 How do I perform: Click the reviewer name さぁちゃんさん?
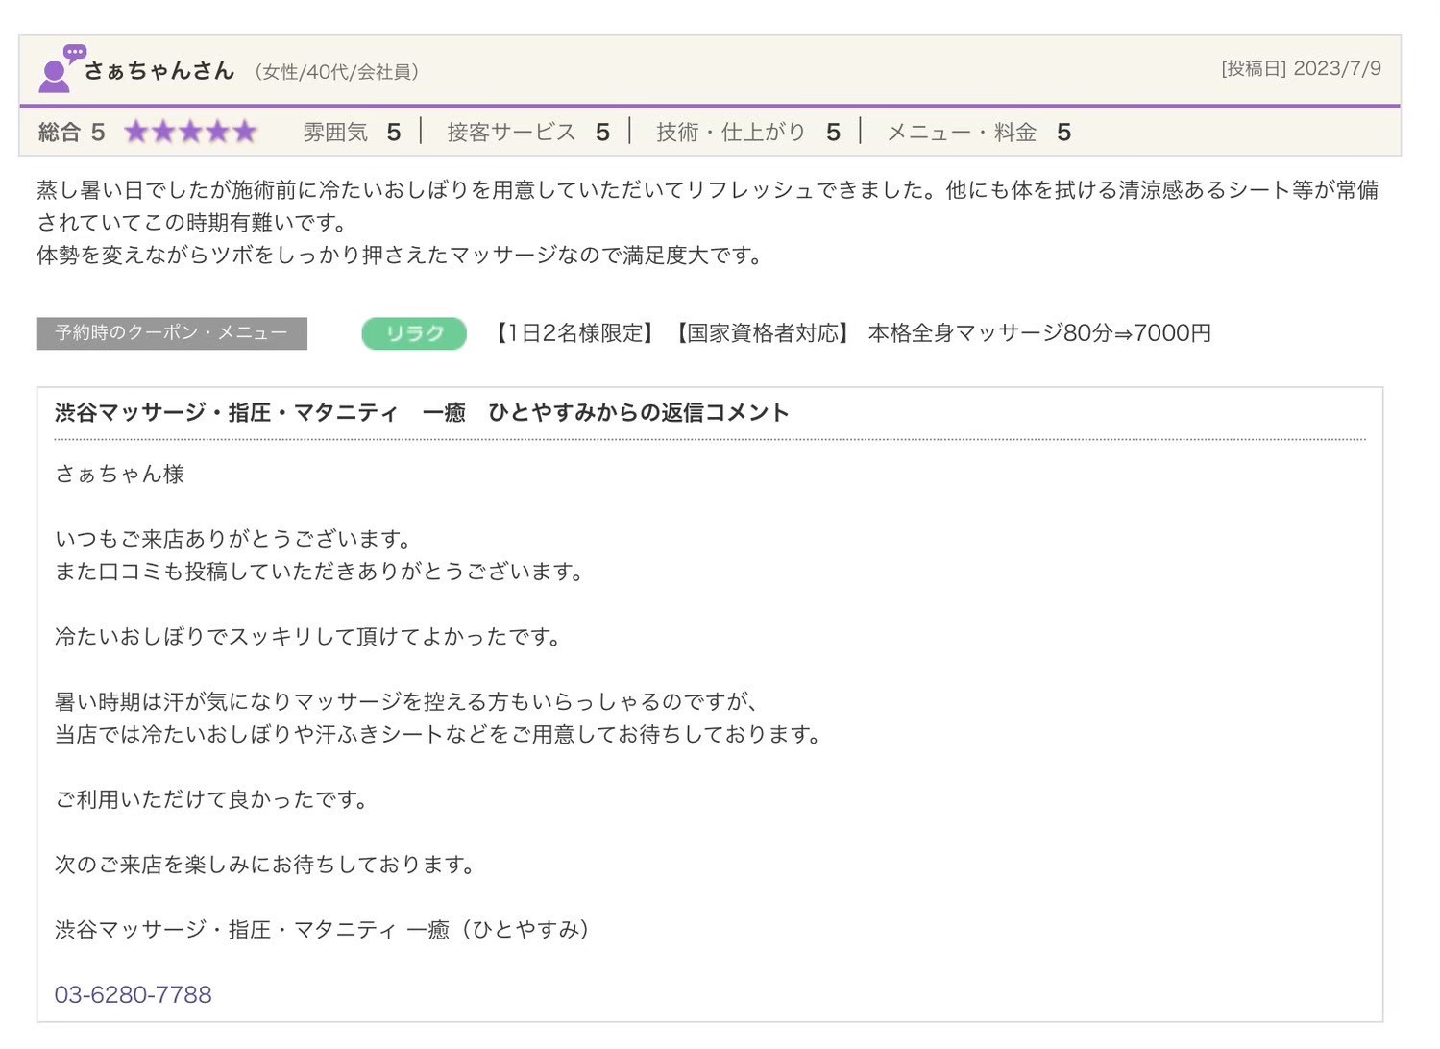click(x=159, y=70)
